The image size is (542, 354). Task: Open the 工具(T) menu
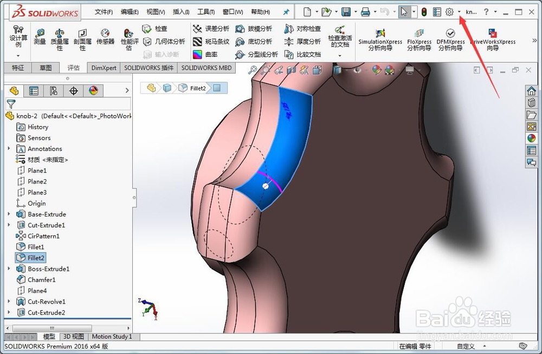(x=205, y=12)
